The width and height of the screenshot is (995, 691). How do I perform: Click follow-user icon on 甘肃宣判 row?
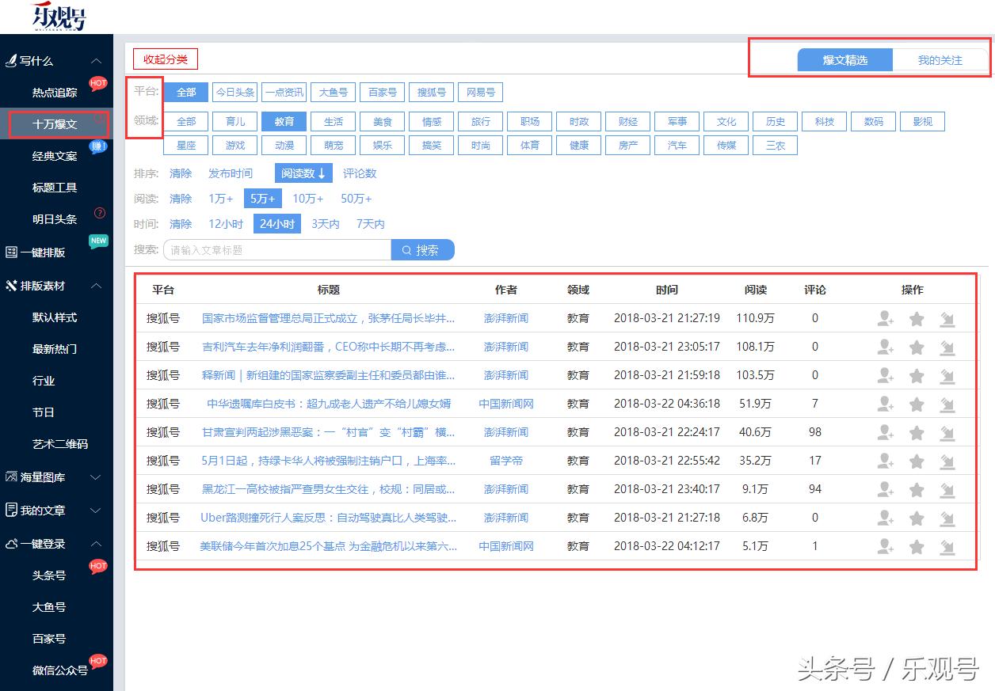886,432
